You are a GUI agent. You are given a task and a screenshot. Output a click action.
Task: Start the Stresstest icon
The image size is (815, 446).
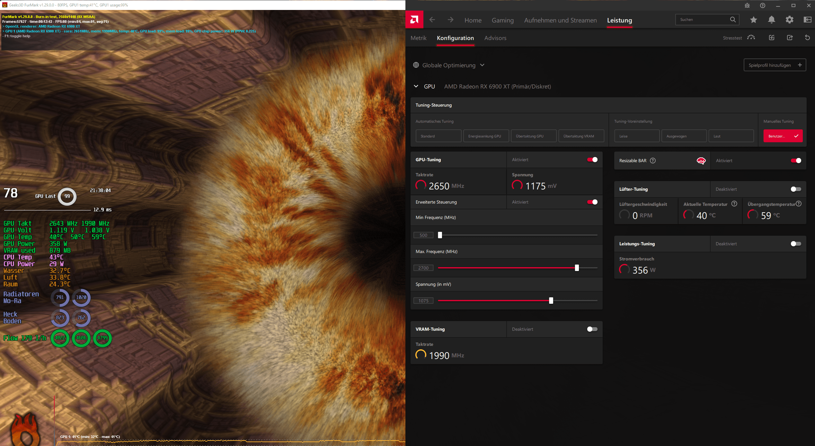click(x=751, y=38)
